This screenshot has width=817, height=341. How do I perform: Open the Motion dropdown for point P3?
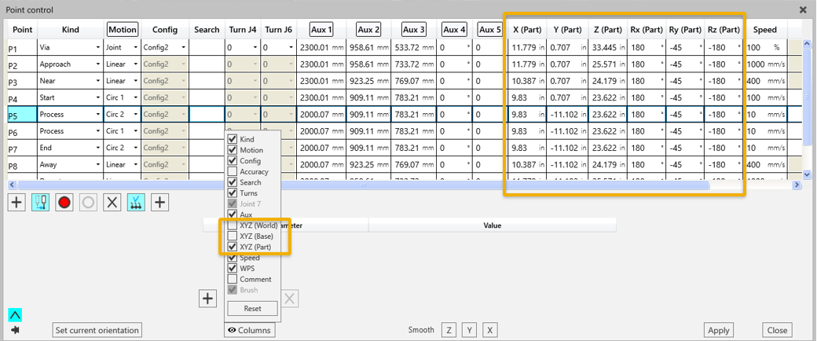pos(134,81)
